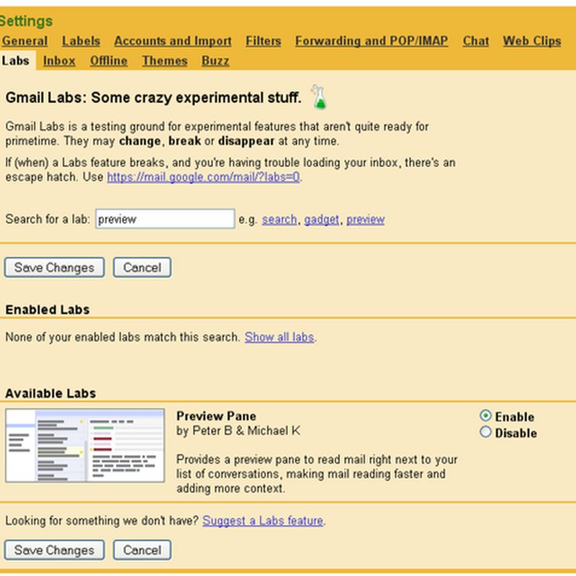The width and height of the screenshot is (576, 576).
Task: Open the Show all labs link
Action: [279, 337]
